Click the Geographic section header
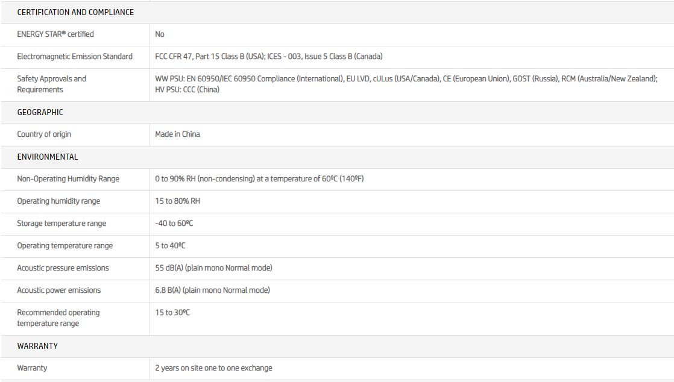The image size is (674, 382). pos(40,112)
